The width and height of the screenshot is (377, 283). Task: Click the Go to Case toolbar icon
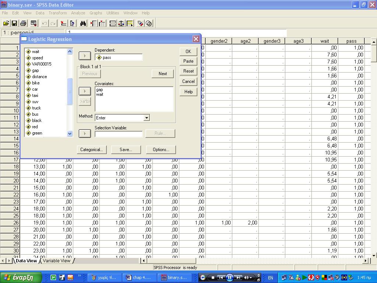pyautogui.click(x=63, y=23)
